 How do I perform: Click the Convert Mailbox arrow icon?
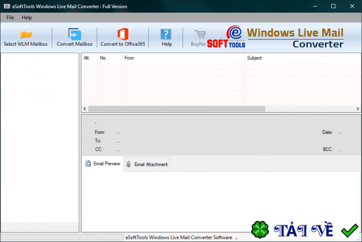pos(75,34)
